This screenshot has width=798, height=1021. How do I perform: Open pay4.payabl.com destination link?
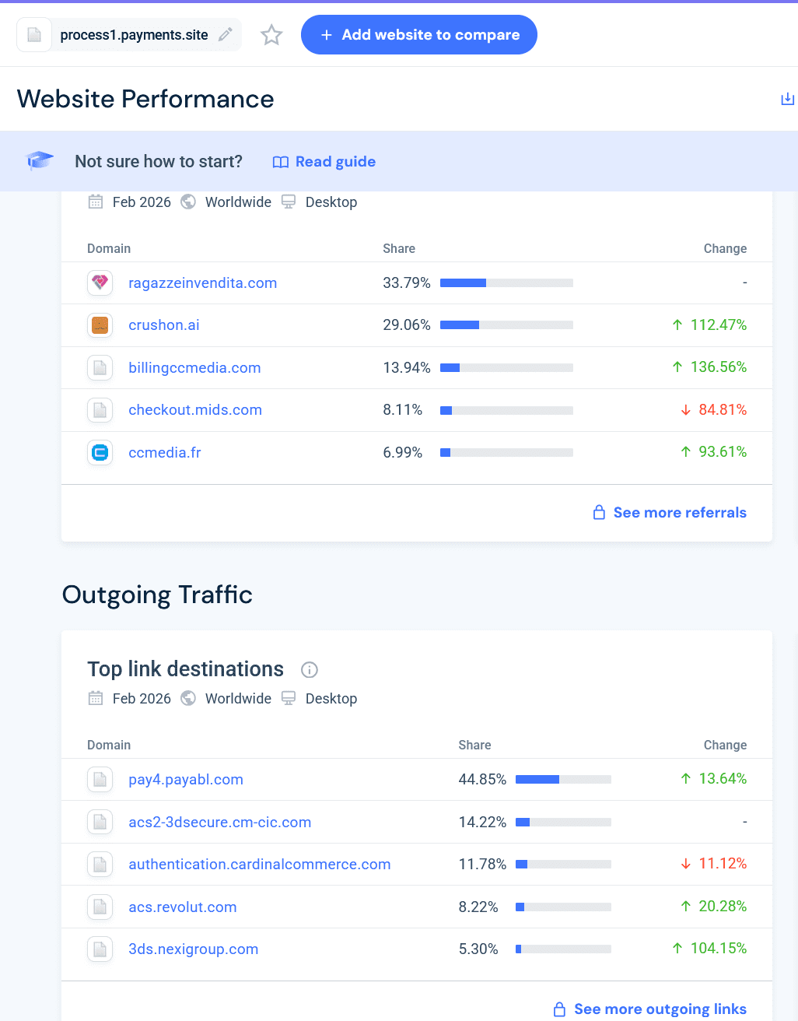(186, 779)
